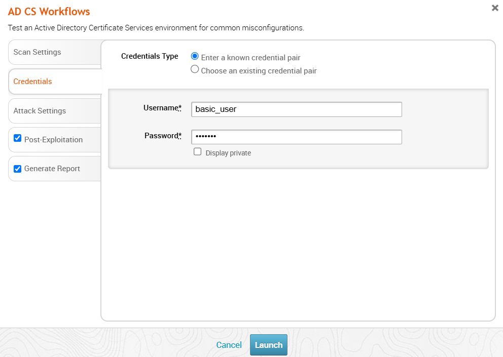Focus the Password input field

(x=296, y=137)
